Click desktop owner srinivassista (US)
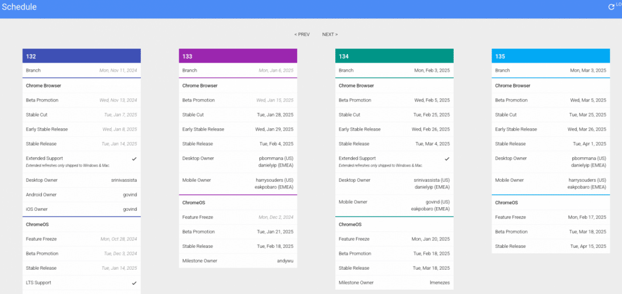 432,180
